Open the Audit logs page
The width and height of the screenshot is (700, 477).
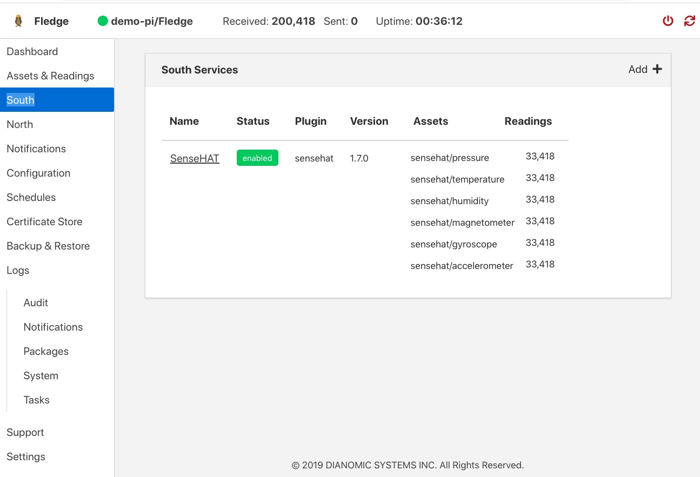[36, 303]
